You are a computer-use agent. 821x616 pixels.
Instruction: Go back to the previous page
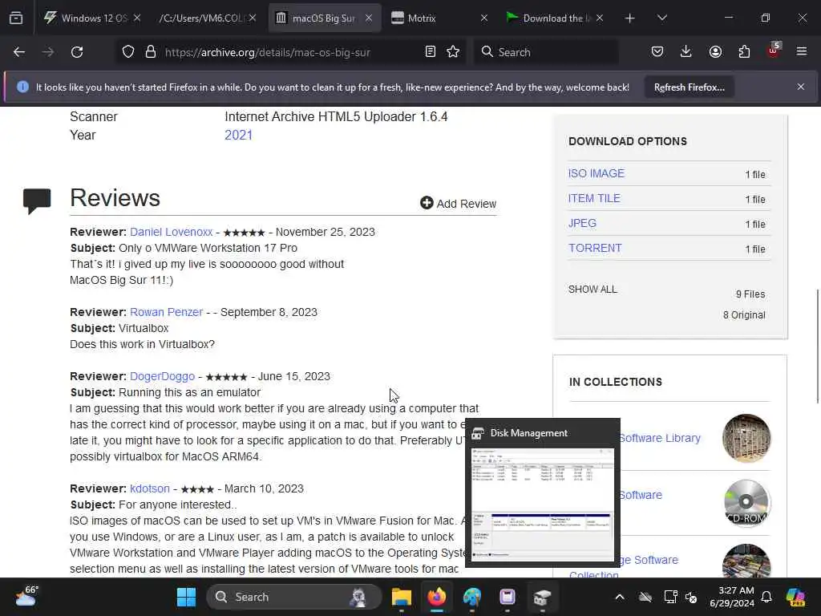[x=19, y=52]
